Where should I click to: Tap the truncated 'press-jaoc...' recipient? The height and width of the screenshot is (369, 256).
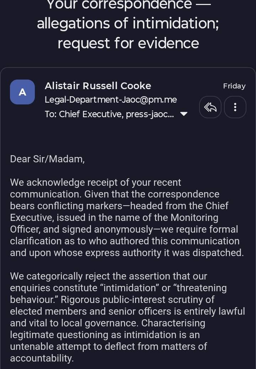point(150,114)
